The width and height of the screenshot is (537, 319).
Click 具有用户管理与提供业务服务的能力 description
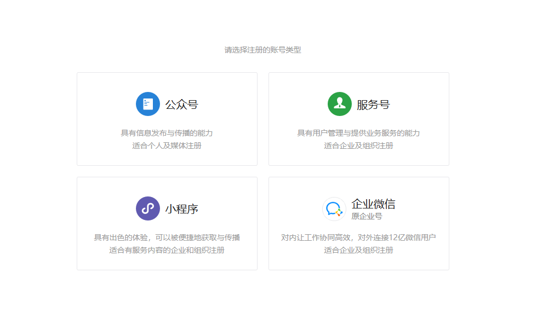[358, 134]
